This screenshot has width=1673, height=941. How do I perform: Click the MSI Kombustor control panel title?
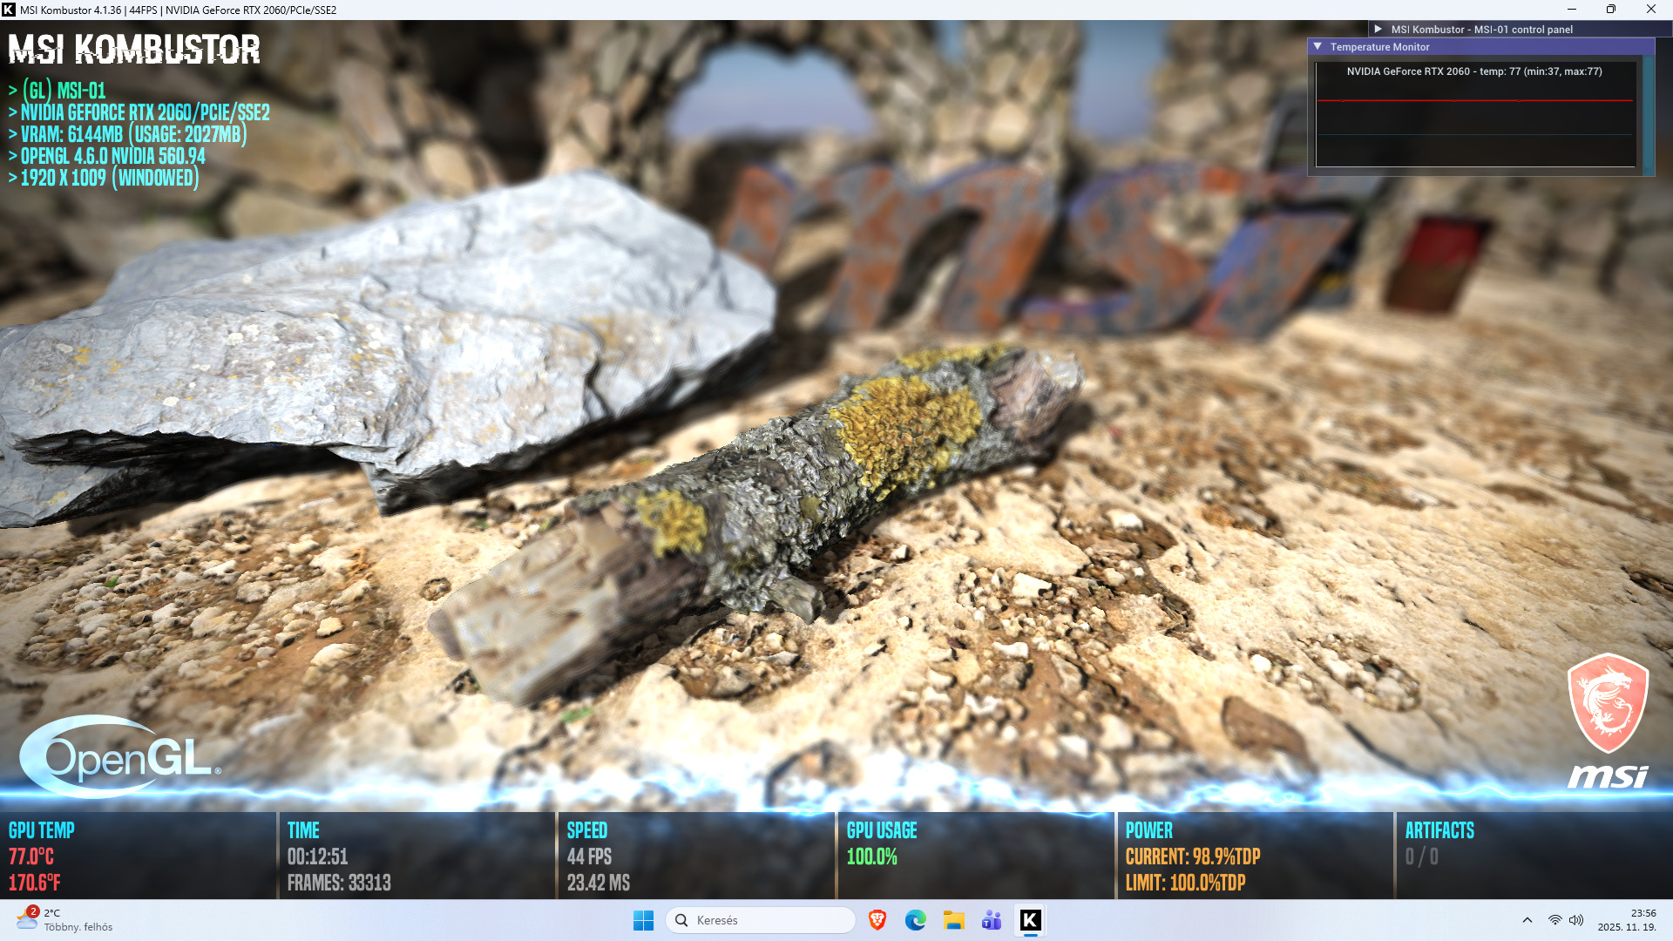1481,29
